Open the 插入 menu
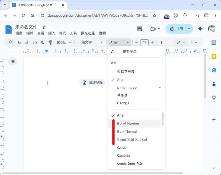Viewport: 221px width, 175px height. tap(52, 33)
